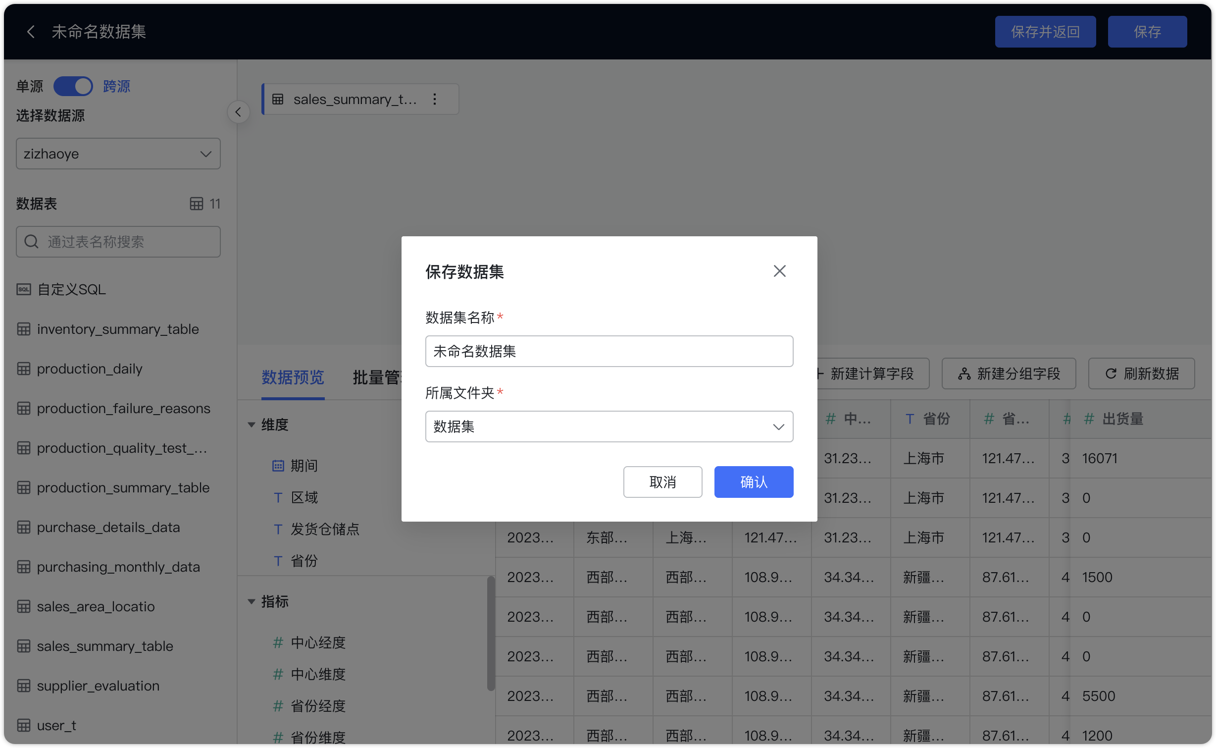
Task: Switch to the 批量管理 tab
Action: tap(377, 377)
